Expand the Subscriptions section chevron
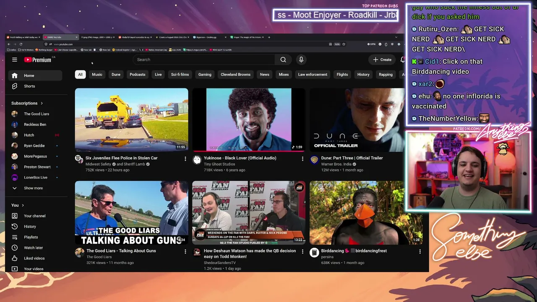537x302 pixels. pyautogui.click(x=42, y=103)
